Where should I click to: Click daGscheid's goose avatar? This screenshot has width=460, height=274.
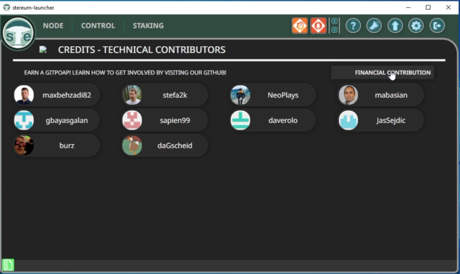[132, 146]
